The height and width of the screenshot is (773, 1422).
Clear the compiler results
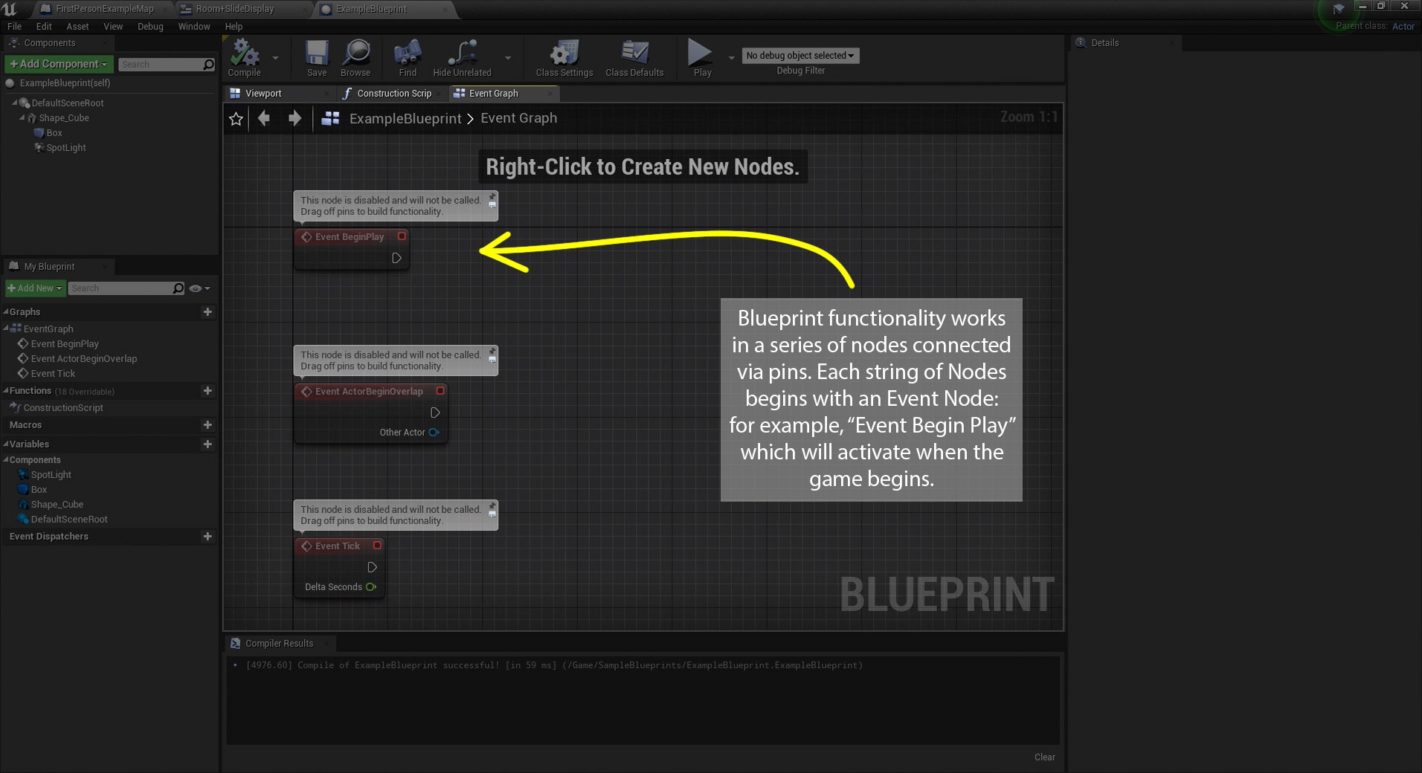tap(1044, 757)
